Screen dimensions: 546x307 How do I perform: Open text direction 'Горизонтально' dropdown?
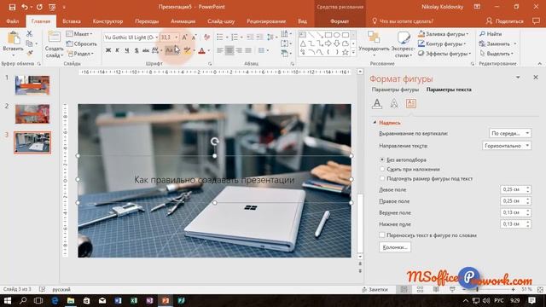click(x=507, y=146)
